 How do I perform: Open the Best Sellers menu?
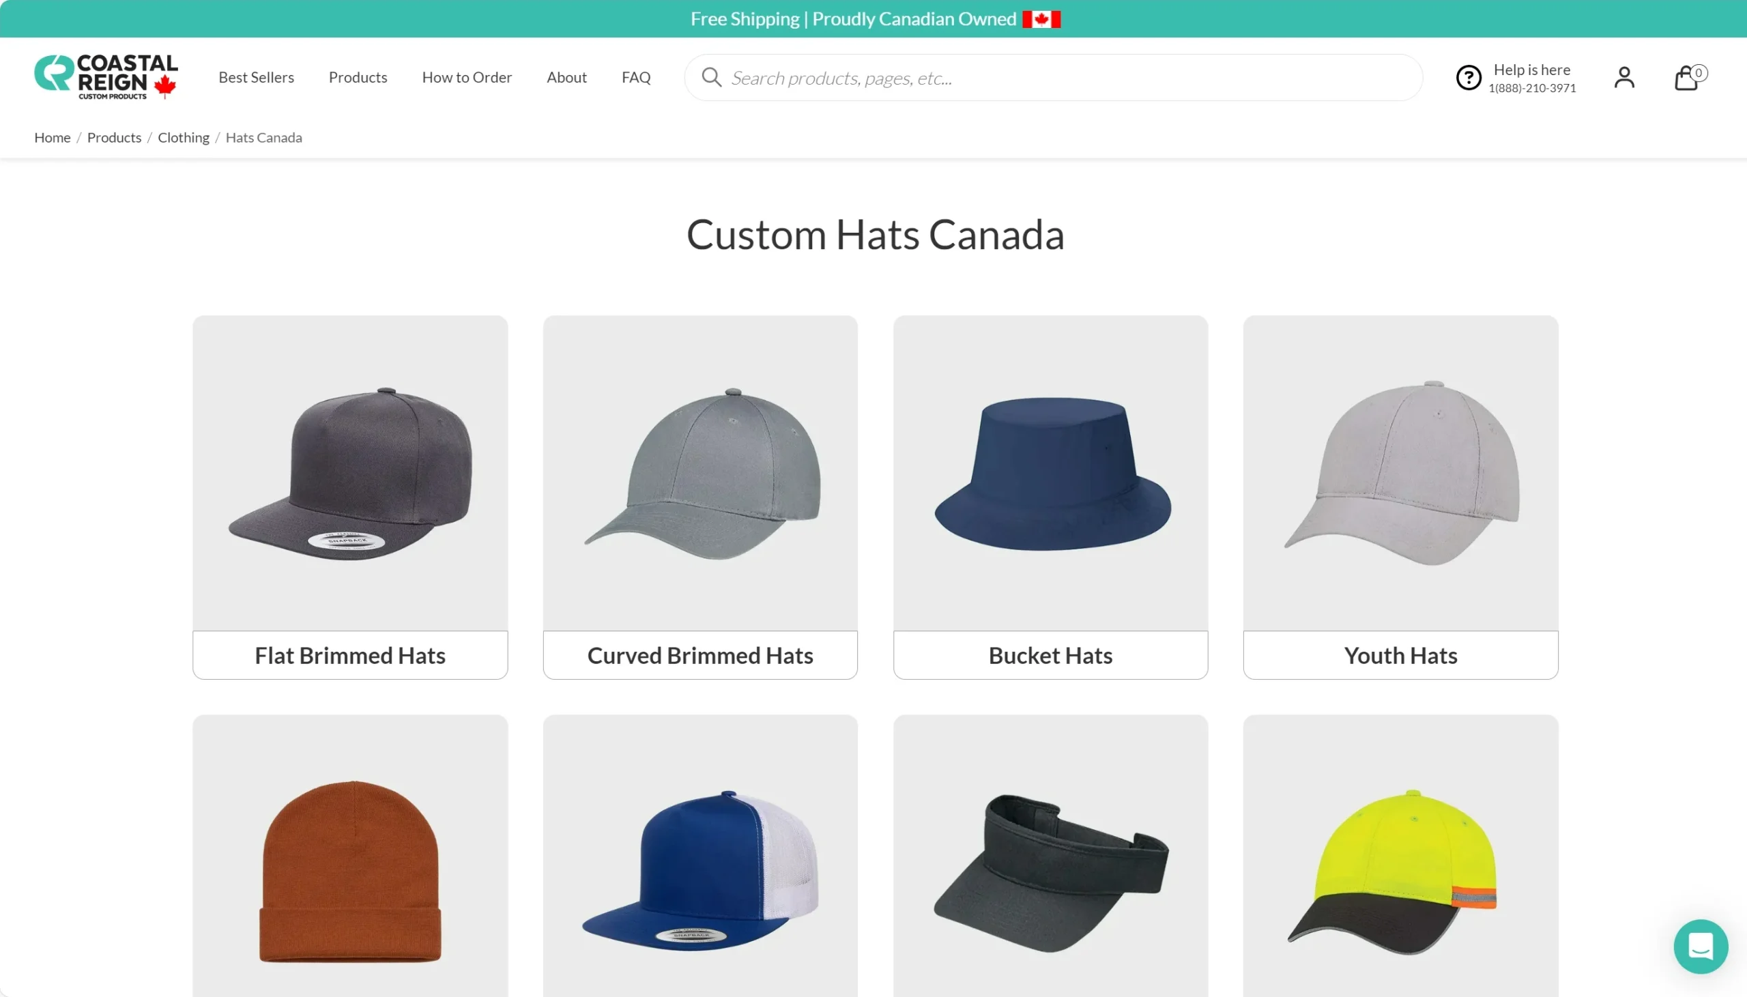[256, 77]
